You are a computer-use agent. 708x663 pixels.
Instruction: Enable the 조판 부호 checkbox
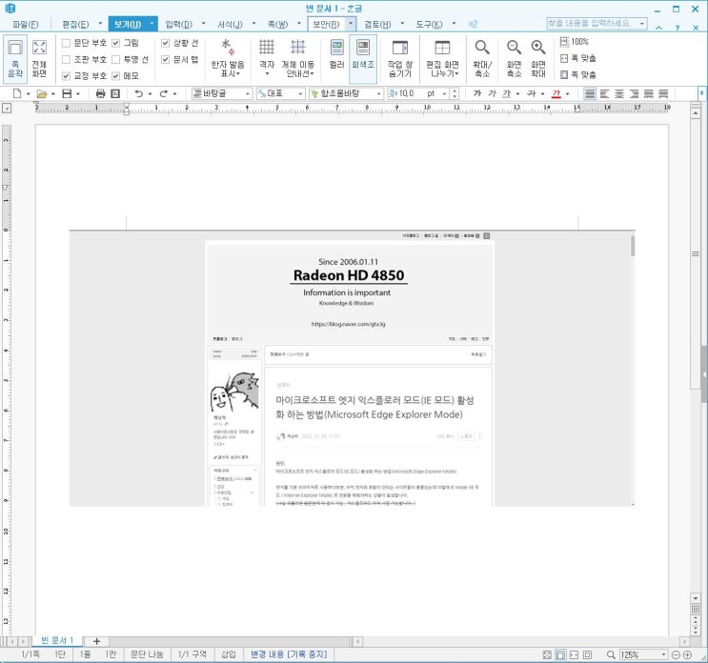pyautogui.click(x=66, y=59)
